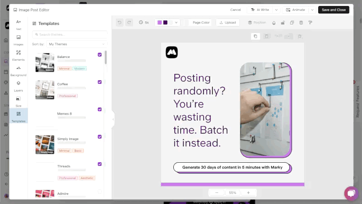The image size is (362, 204).
Task: Click the trash delete icon in toolbar
Action: coord(301,22)
